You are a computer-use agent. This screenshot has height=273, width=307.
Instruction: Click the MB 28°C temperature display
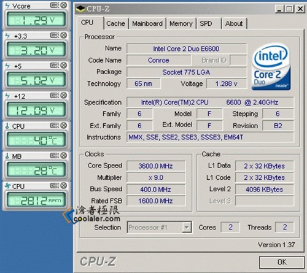36,170
